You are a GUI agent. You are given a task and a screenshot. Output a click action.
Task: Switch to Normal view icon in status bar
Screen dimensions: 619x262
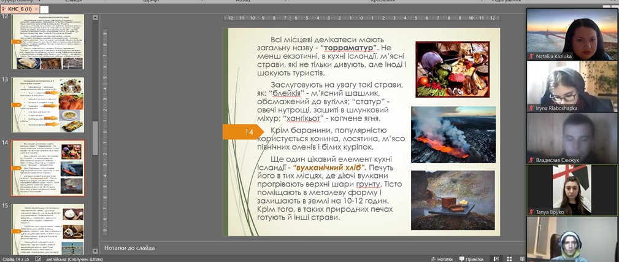point(495,259)
